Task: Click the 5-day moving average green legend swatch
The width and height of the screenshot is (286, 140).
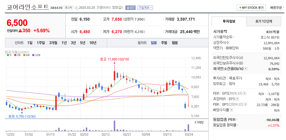Action: coord(8,55)
